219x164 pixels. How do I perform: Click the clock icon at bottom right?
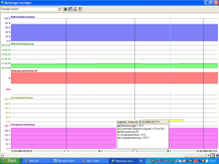point(213,155)
